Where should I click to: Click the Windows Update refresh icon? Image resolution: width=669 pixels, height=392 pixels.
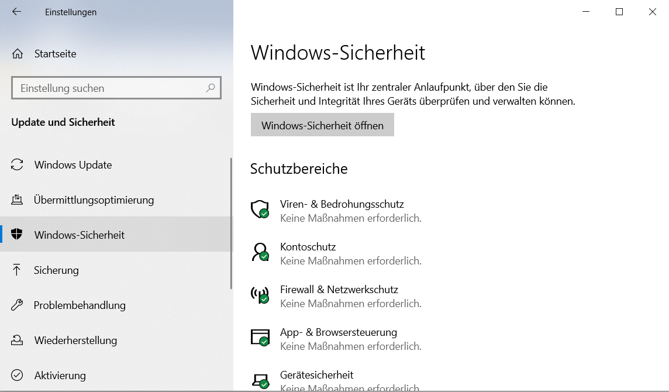(x=17, y=165)
